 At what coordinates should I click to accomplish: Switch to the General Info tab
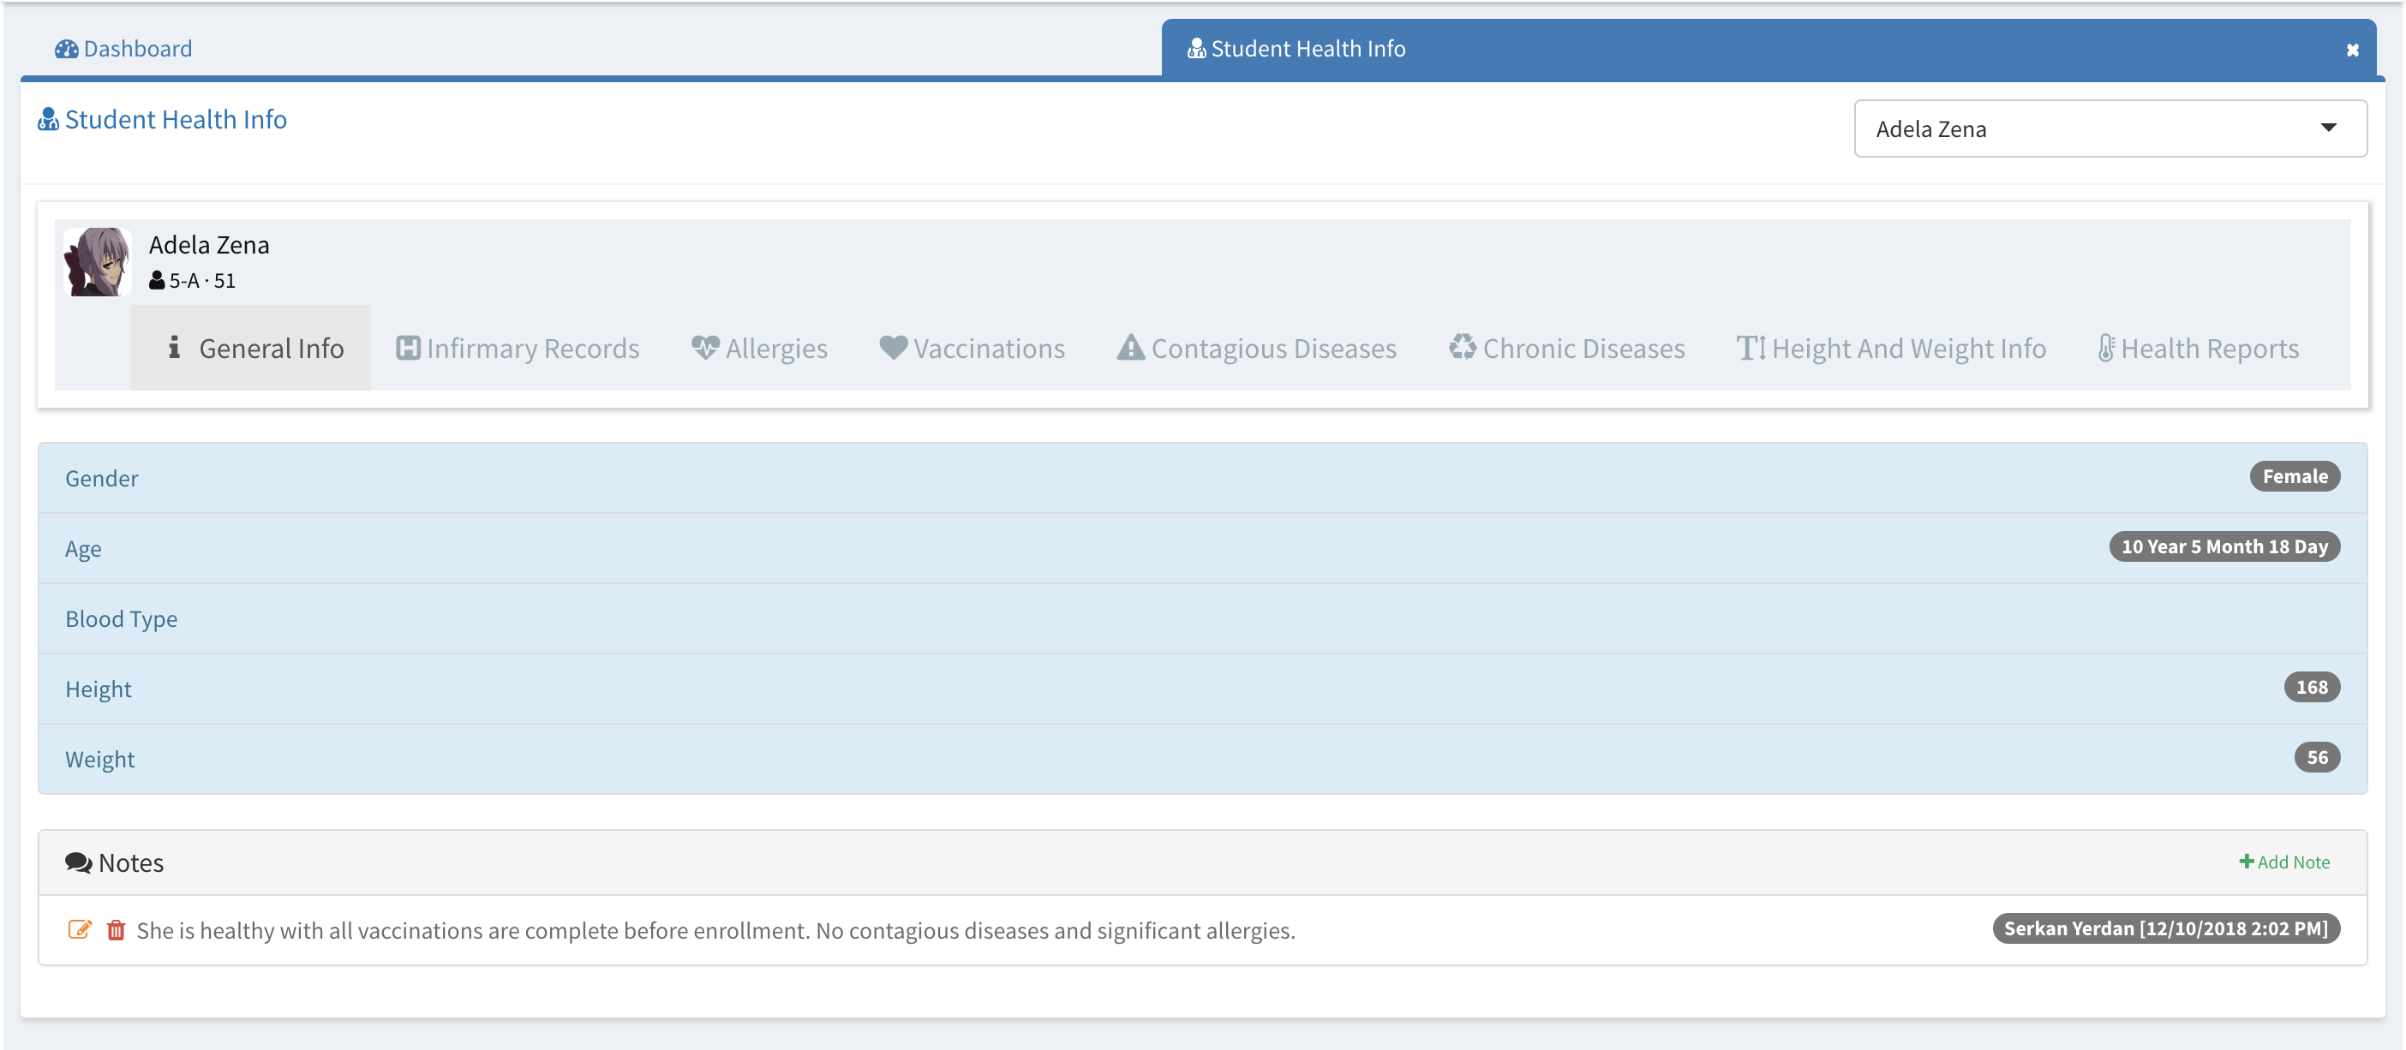point(250,348)
